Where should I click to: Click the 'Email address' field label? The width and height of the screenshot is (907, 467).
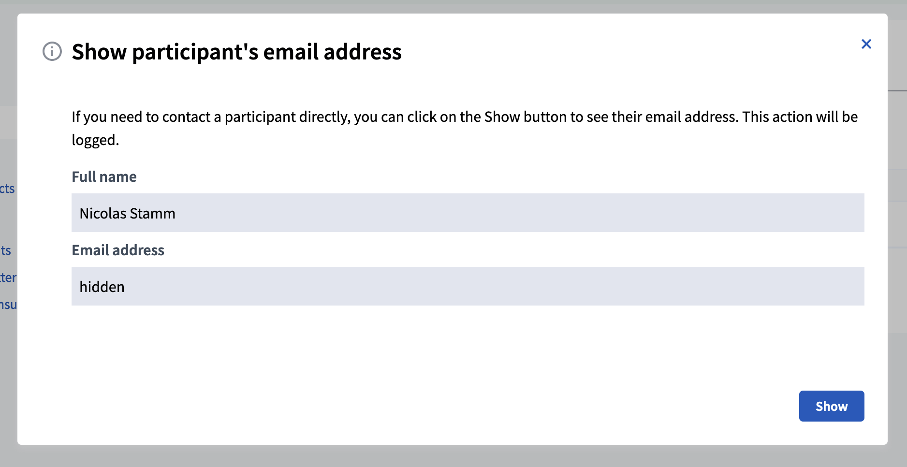(117, 250)
